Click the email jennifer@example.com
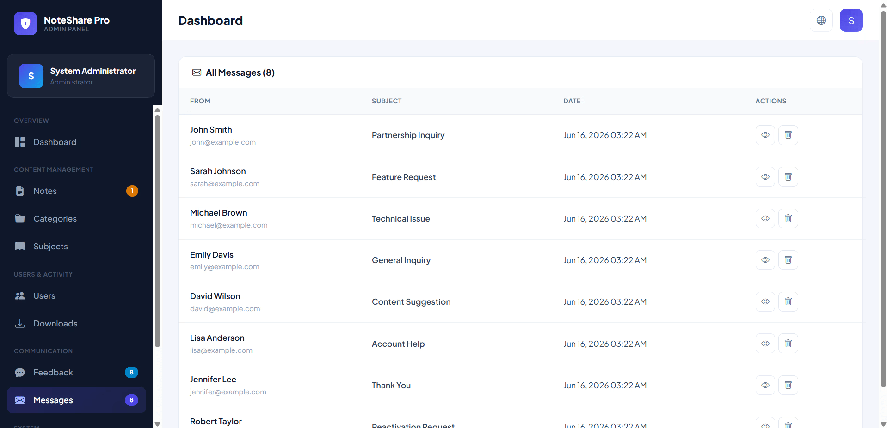887x428 pixels. [228, 392]
